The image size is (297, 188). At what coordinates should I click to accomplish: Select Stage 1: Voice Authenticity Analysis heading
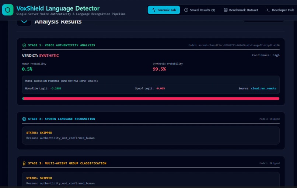[62, 45]
